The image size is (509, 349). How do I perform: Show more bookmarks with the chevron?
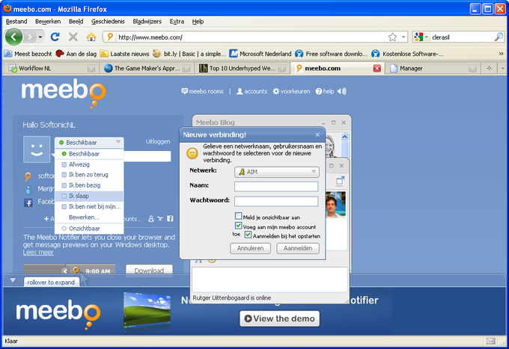502,54
